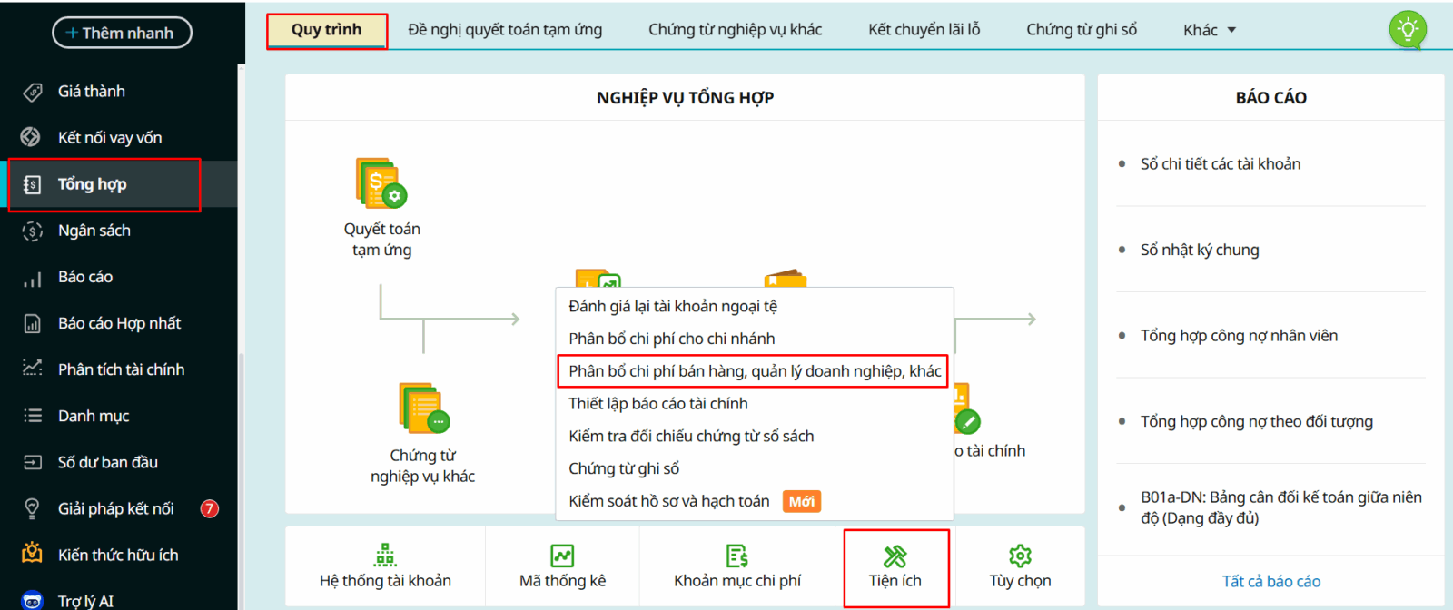Click the Số dư ban đầu icon

(x=33, y=462)
